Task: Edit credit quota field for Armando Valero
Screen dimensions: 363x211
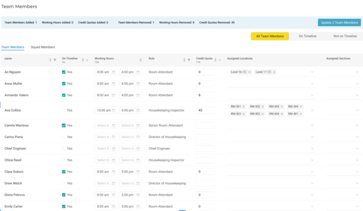Action: pyautogui.click(x=205, y=95)
